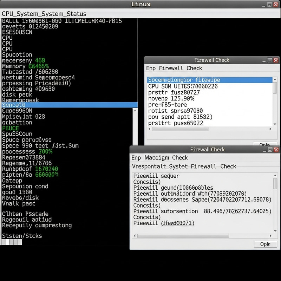The height and width of the screenshot is (281, 281).
Task: Open the Firewall Check menu
Action: point(194,68)
